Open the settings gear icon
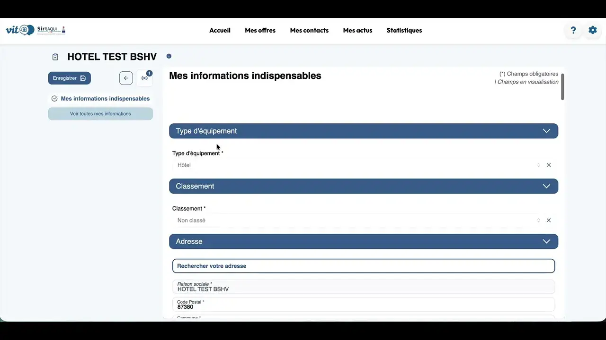The height and width of the screenshot is (340, 606). coord(593,30)
